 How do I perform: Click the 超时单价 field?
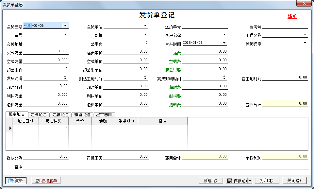click(126, 87)
